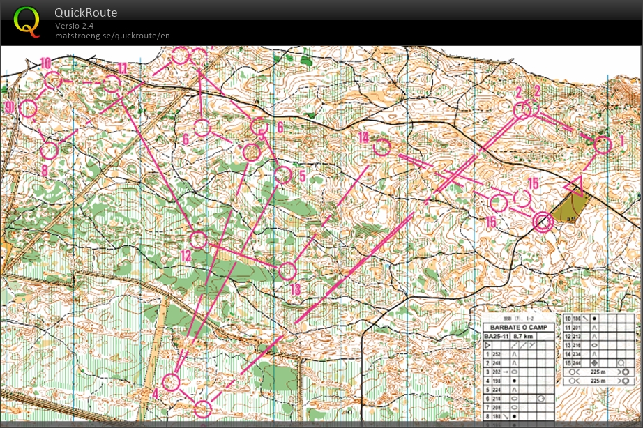Viewport: 643px width, 428px height.
Task: Pick control circle number 8
Action: (x=48, y=150)
